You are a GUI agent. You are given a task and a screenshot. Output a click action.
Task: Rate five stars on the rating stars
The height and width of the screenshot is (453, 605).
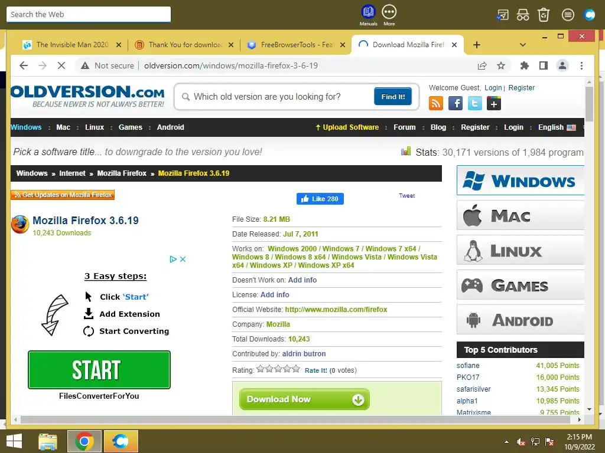295,369
